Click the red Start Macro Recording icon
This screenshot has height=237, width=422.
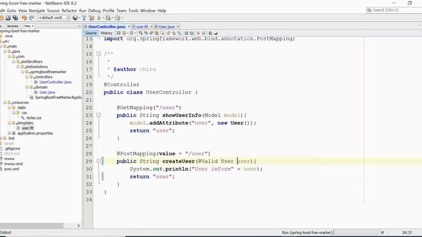[x=198, y=33]
